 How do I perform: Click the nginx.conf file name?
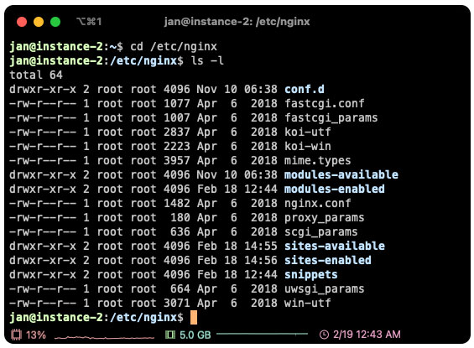point(317,204)
